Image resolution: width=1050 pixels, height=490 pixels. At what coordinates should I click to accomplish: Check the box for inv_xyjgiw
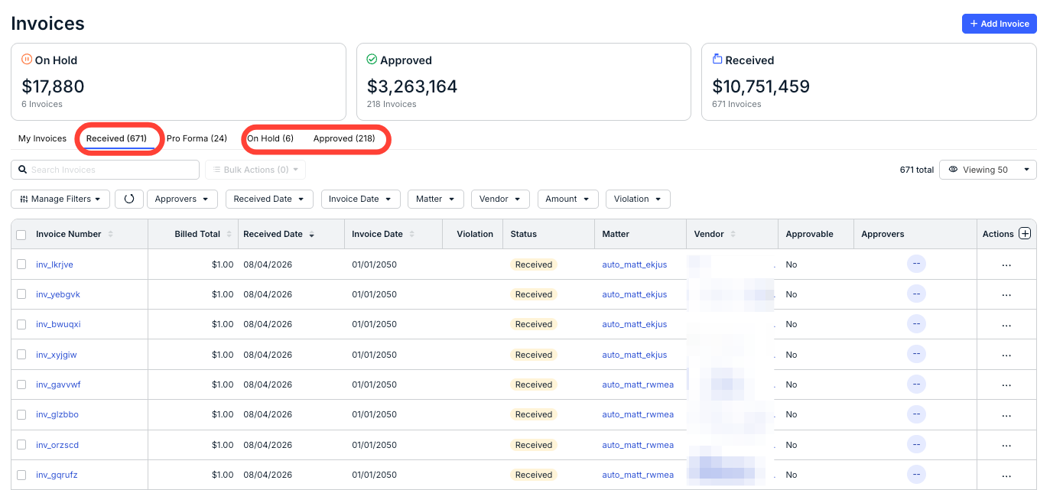(x=21, y=355)
